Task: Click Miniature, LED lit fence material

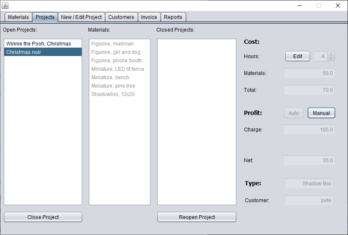Action: click(119, 69)
